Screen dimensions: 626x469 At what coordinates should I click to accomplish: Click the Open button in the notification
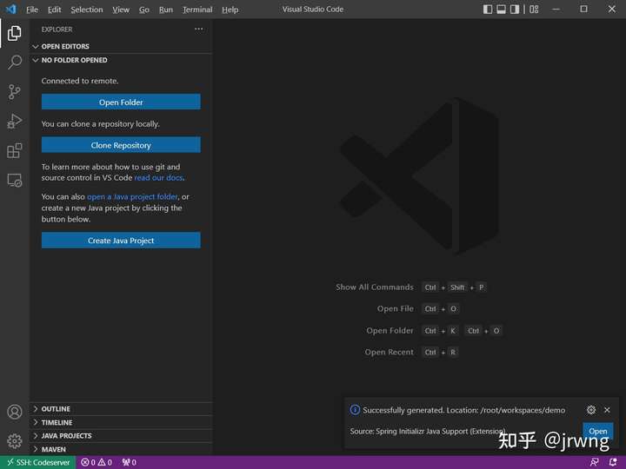[597, 431]
